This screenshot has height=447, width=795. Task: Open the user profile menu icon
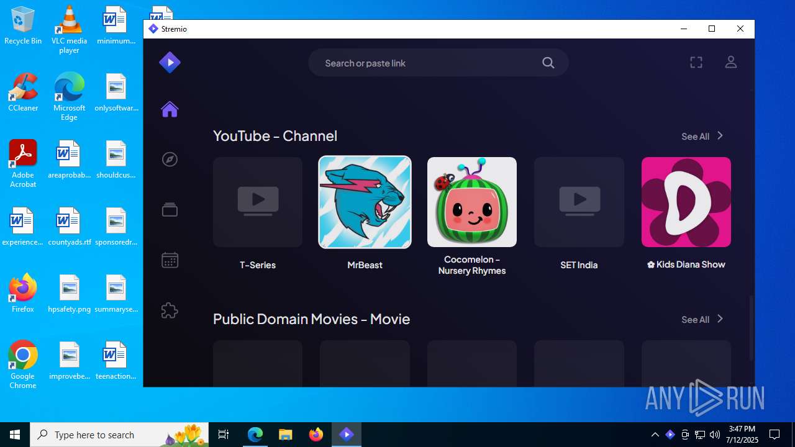tap(731, 62)
